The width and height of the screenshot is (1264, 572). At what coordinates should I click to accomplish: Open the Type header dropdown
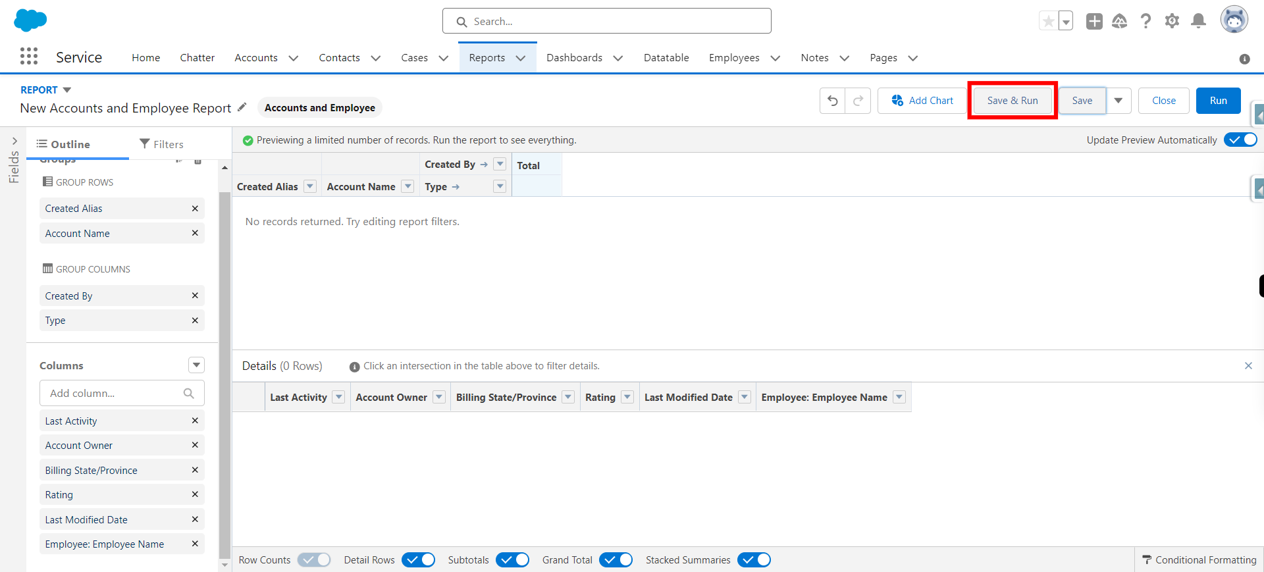click(500, 186)
